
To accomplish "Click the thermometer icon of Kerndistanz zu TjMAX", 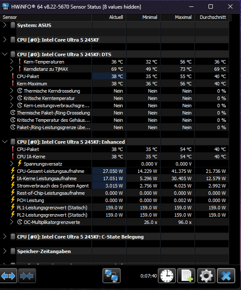I will (x=20, y=69).
